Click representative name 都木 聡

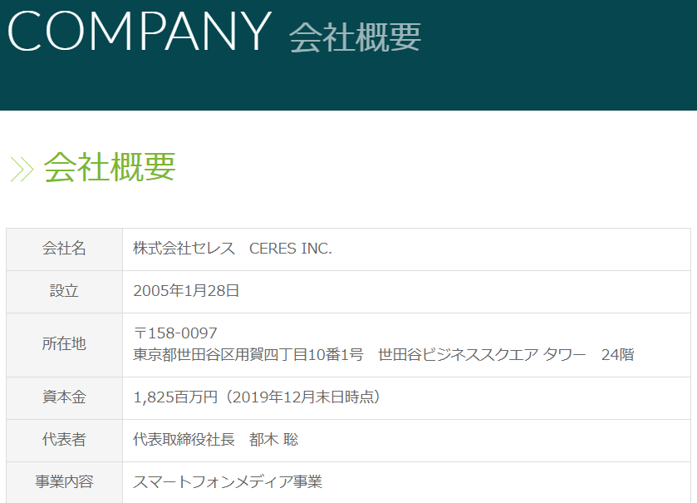click(273, 440)
